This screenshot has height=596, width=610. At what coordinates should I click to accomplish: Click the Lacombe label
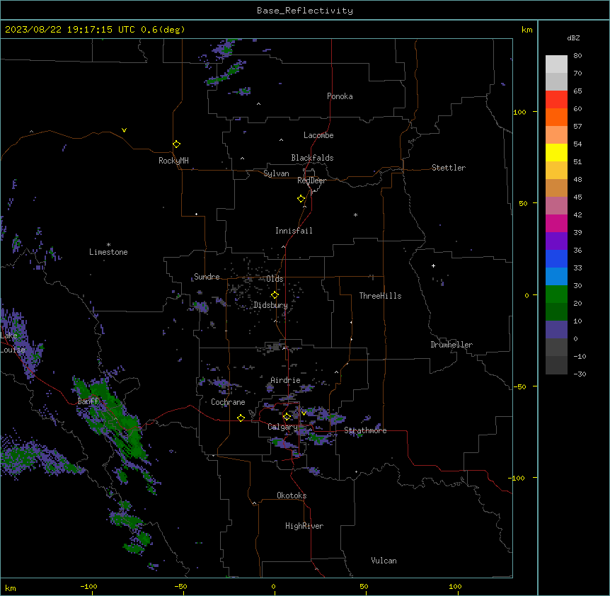[x=318, y=135]
